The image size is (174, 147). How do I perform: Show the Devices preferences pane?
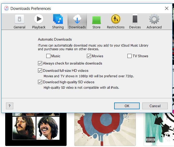pos(135,21)
